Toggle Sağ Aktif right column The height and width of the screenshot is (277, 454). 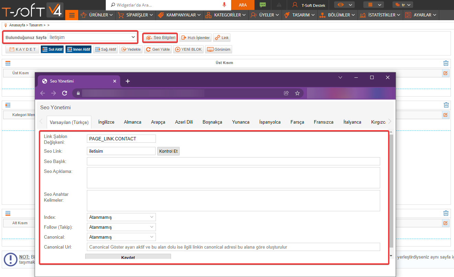105,49
